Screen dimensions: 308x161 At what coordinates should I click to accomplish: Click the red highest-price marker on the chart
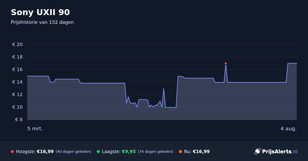pos(226,63)
